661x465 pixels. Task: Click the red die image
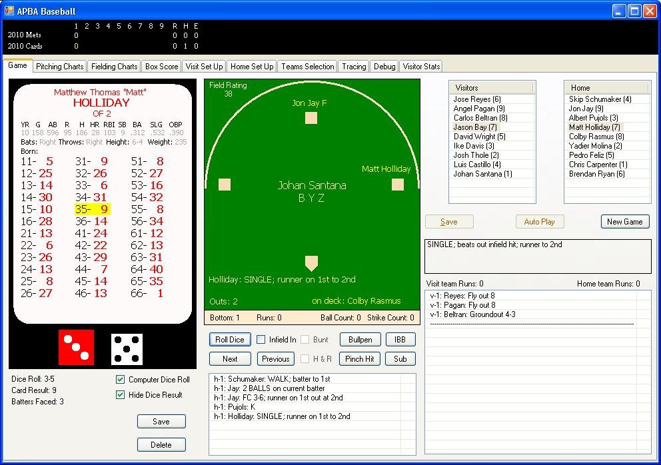(x=77, y=346)
